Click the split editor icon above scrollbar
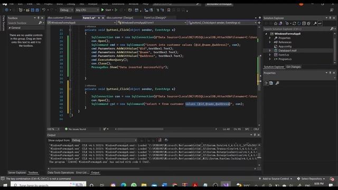This screenshot has width=338, height=190. (x=259, y=23)
